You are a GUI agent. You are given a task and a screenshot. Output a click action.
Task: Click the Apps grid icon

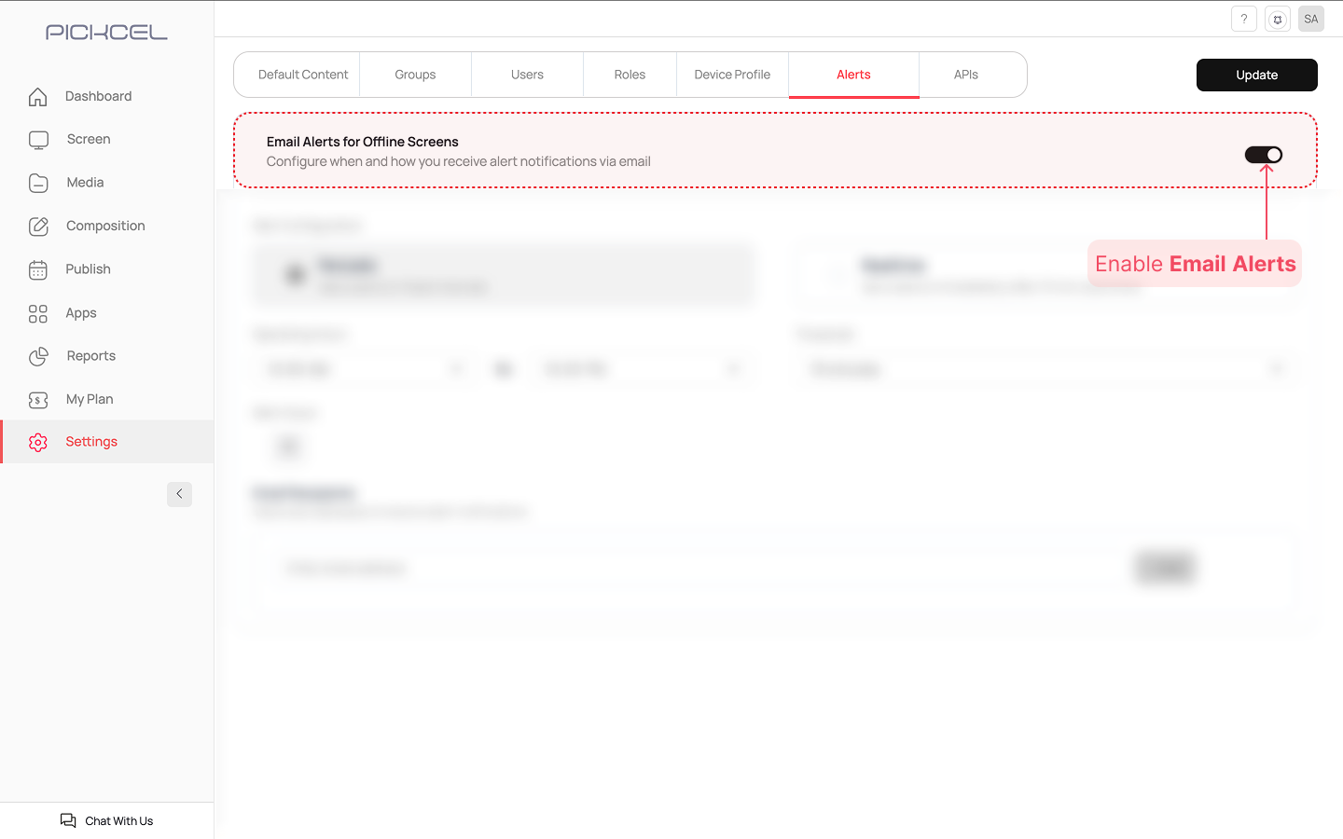tap(38, 314)
